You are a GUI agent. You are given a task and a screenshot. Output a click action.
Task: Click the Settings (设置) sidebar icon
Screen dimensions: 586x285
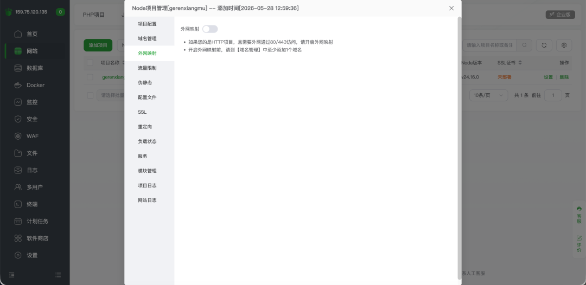click(18, 255)
